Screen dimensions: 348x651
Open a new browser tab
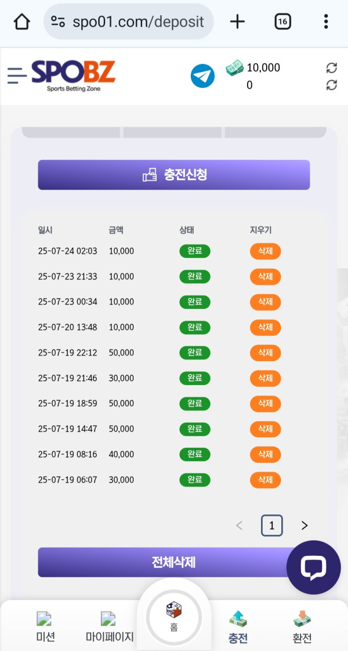tap(237, 22)
